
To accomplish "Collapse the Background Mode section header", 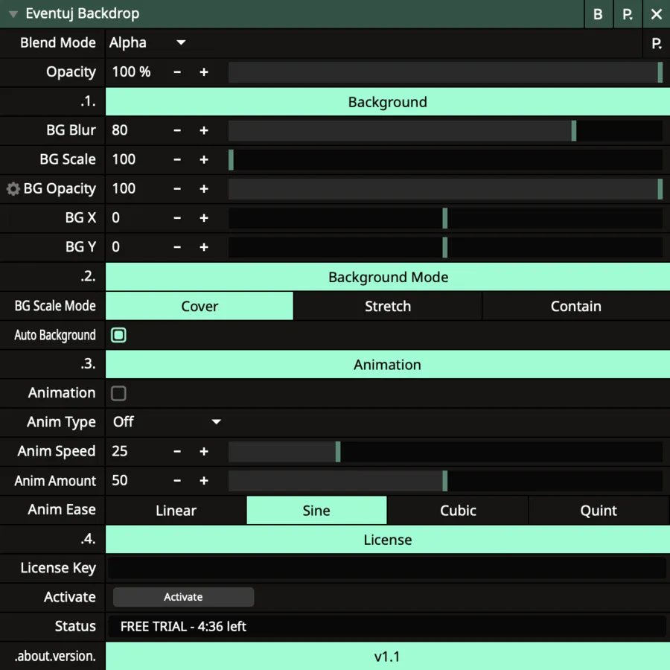I will pyautogui.click(x=388, y=277).
